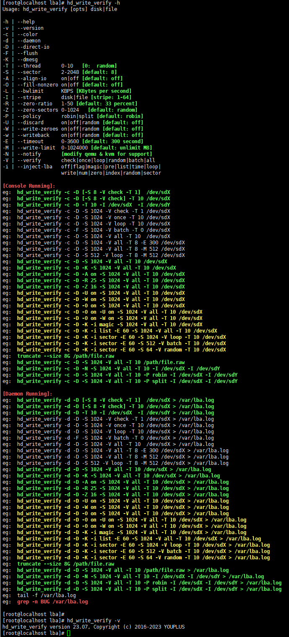Click the '[0: random]' thread default text
Image resolution: width=289 pixels, height=637 pixels.
coord(99,66)
